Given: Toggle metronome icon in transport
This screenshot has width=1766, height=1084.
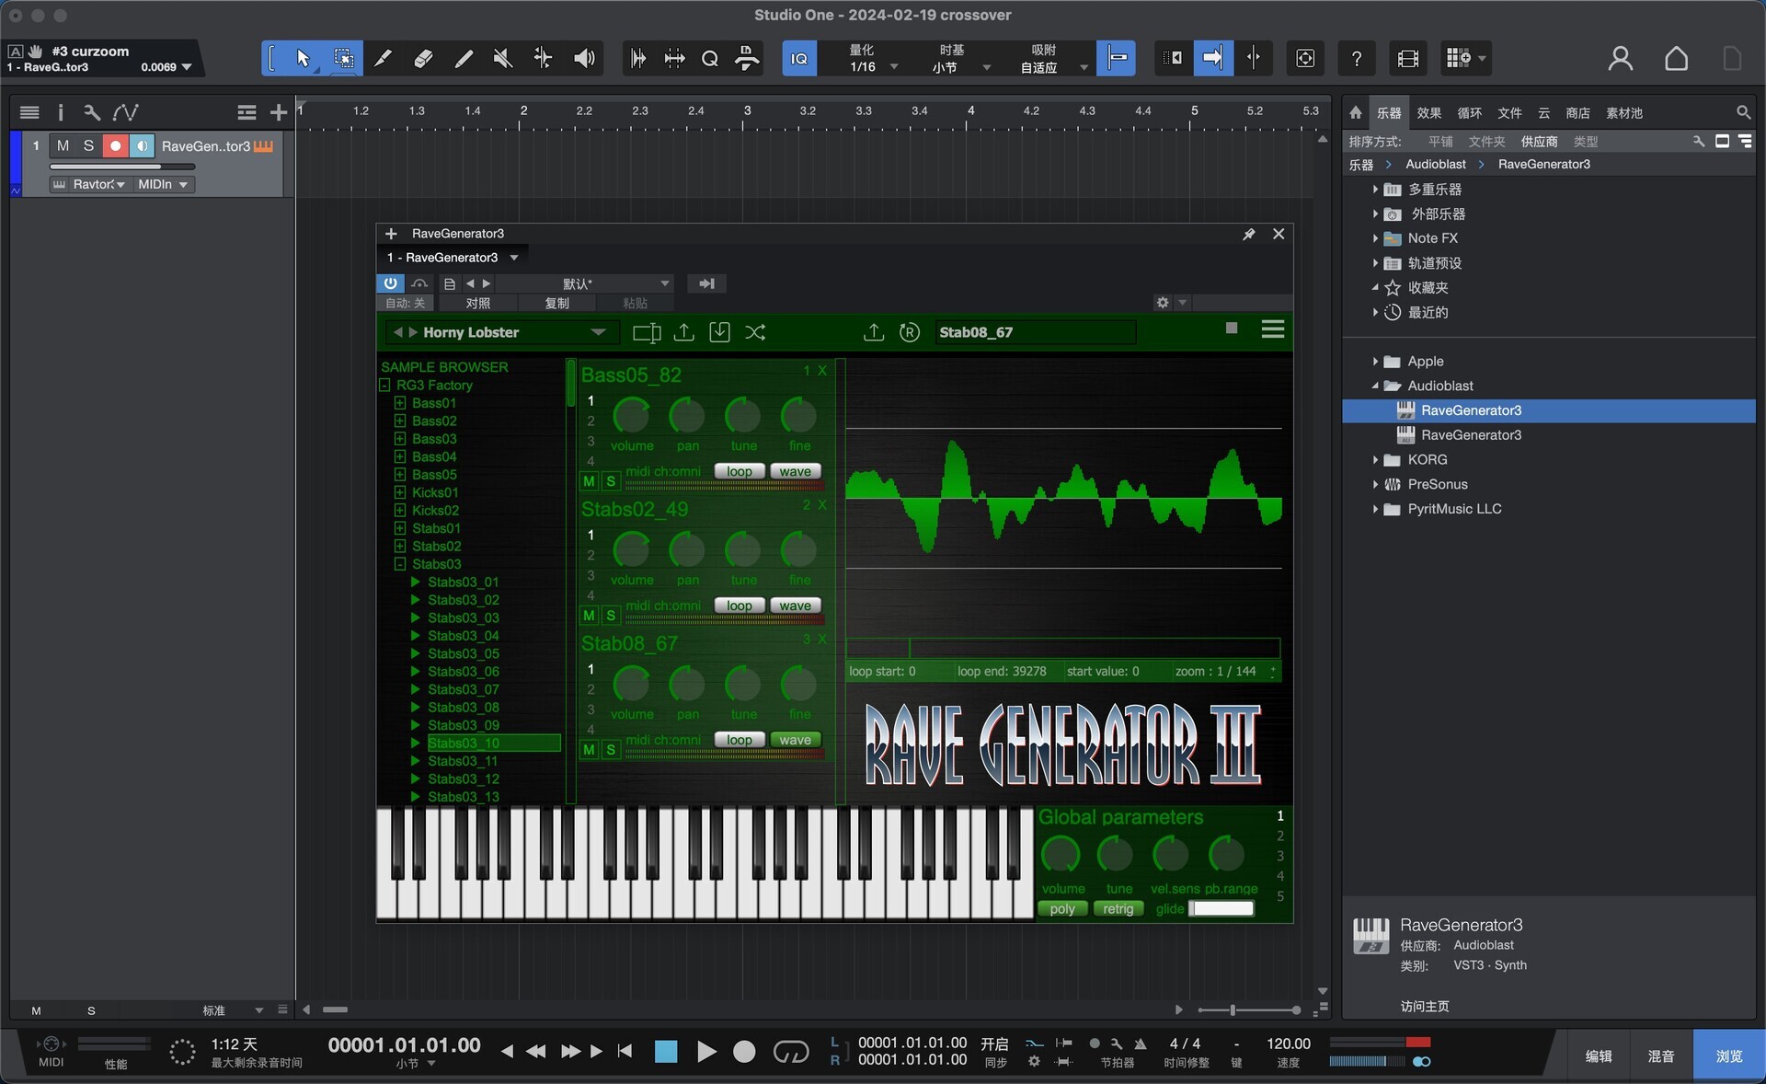Looking at the screenshot, I should [x=1140, y=1044].
